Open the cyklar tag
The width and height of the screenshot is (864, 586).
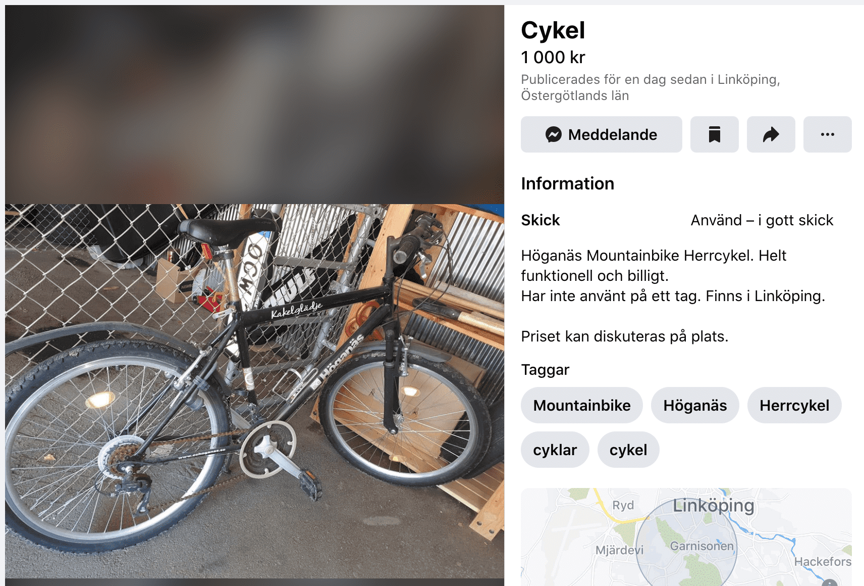tap(555, 450)
